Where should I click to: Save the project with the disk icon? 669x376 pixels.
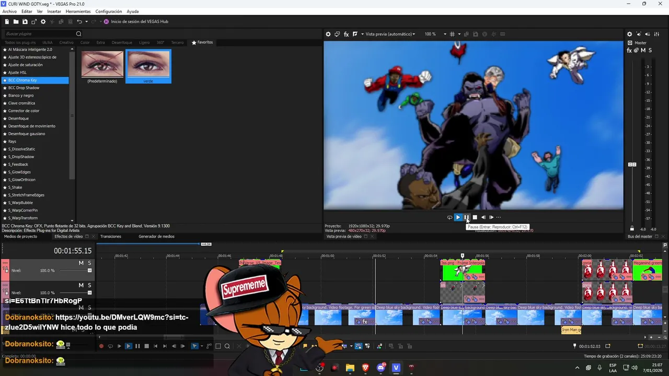(25, 21)
